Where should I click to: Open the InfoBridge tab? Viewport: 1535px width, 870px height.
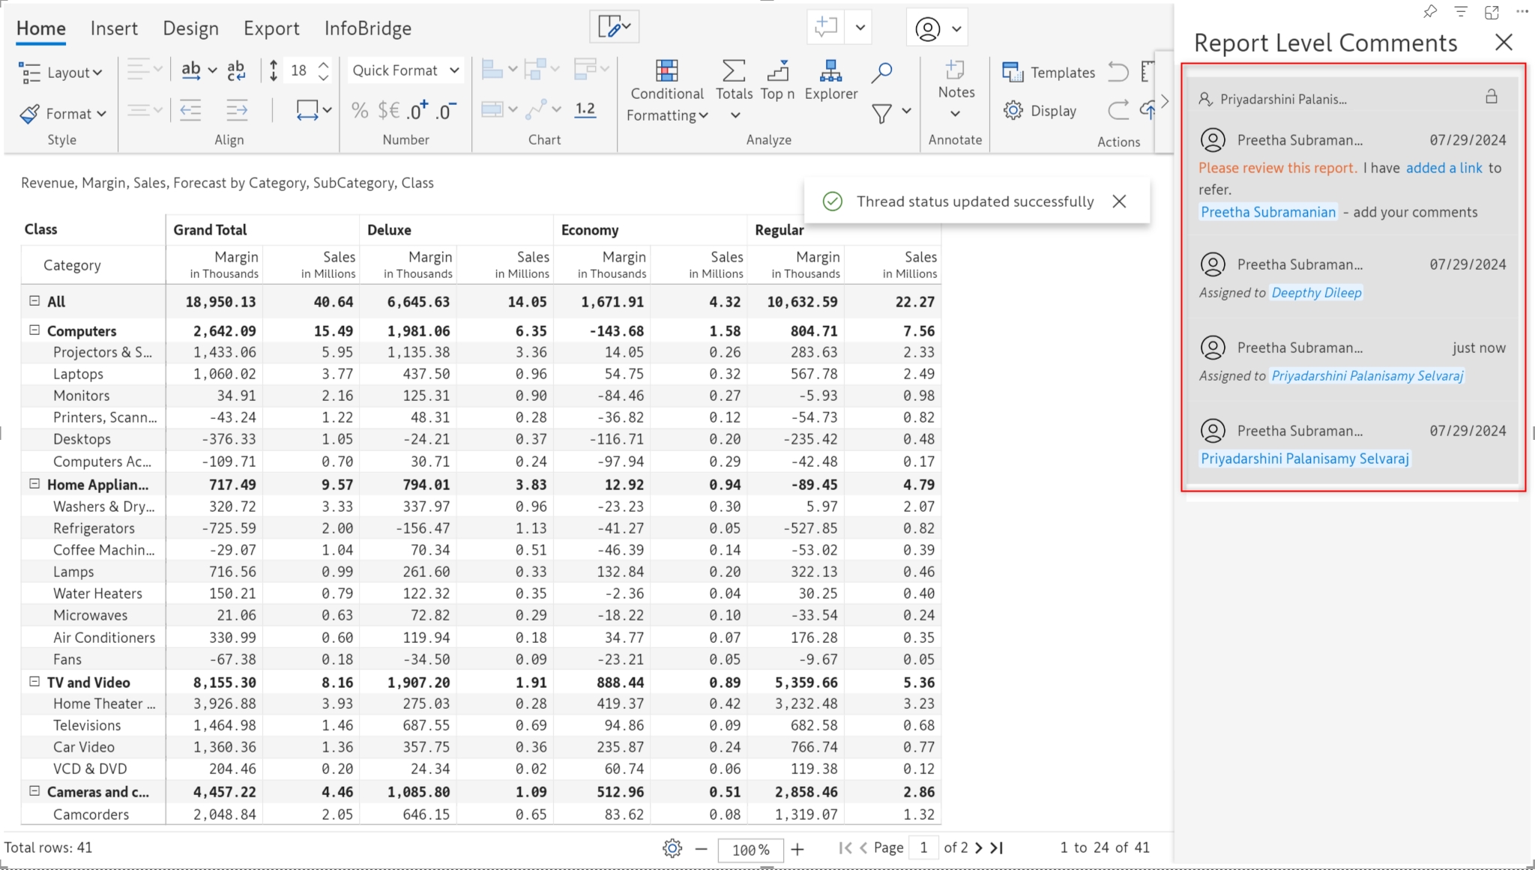pyautogui.click(x=367, y=28)
